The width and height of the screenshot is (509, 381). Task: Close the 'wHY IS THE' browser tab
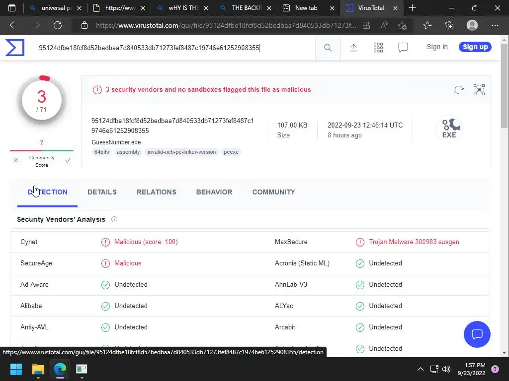(x=206, y=8)
